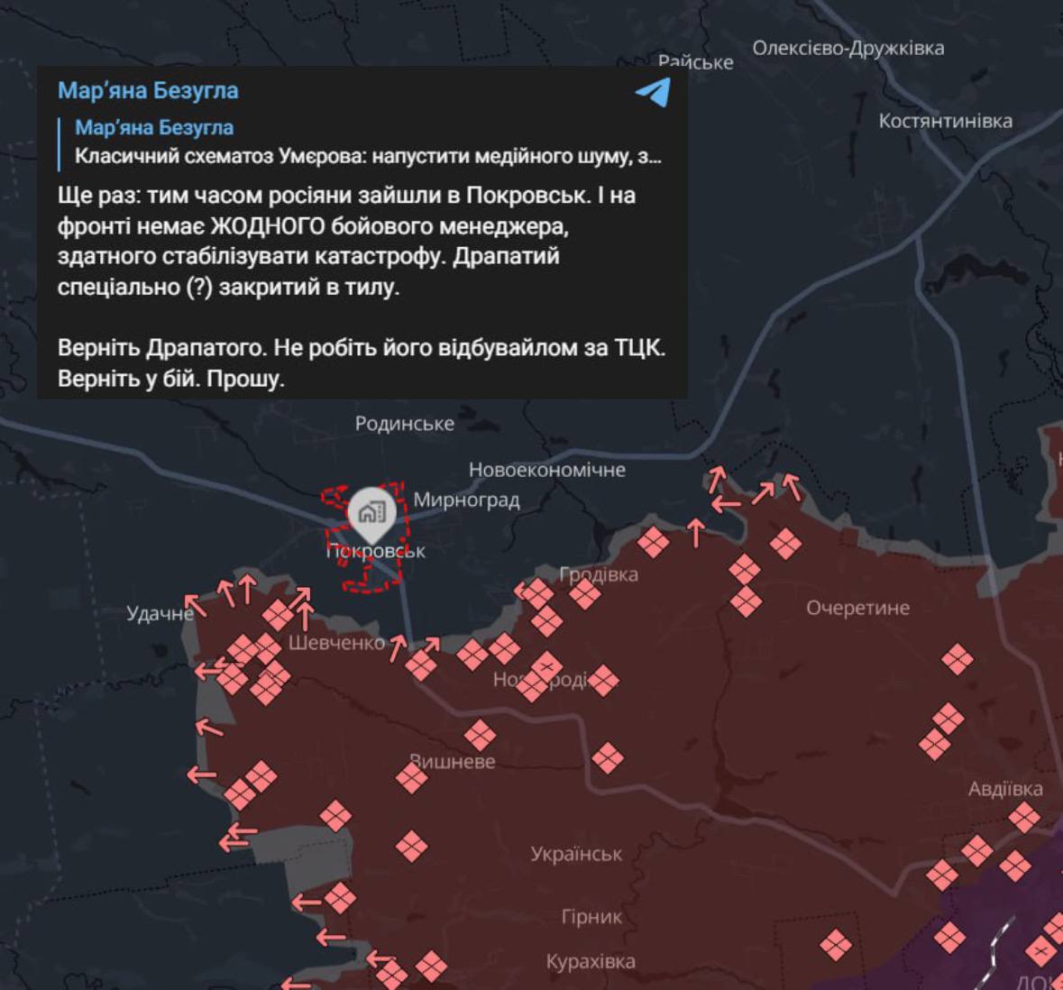Click the Мирноград city label
This screenshot has height=990, width=1063.
466,500
